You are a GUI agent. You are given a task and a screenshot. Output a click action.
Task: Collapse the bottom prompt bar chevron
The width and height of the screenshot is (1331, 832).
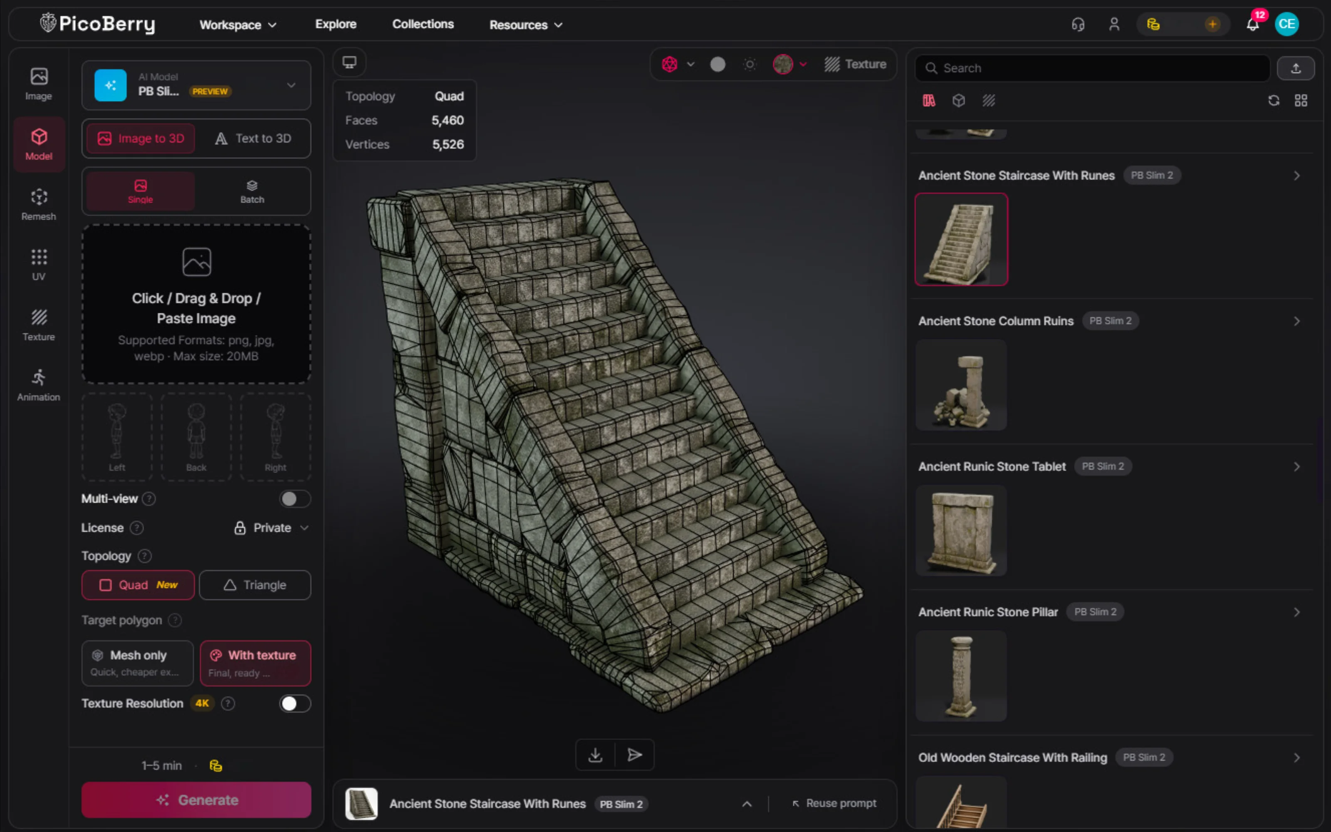pos(746,804)
